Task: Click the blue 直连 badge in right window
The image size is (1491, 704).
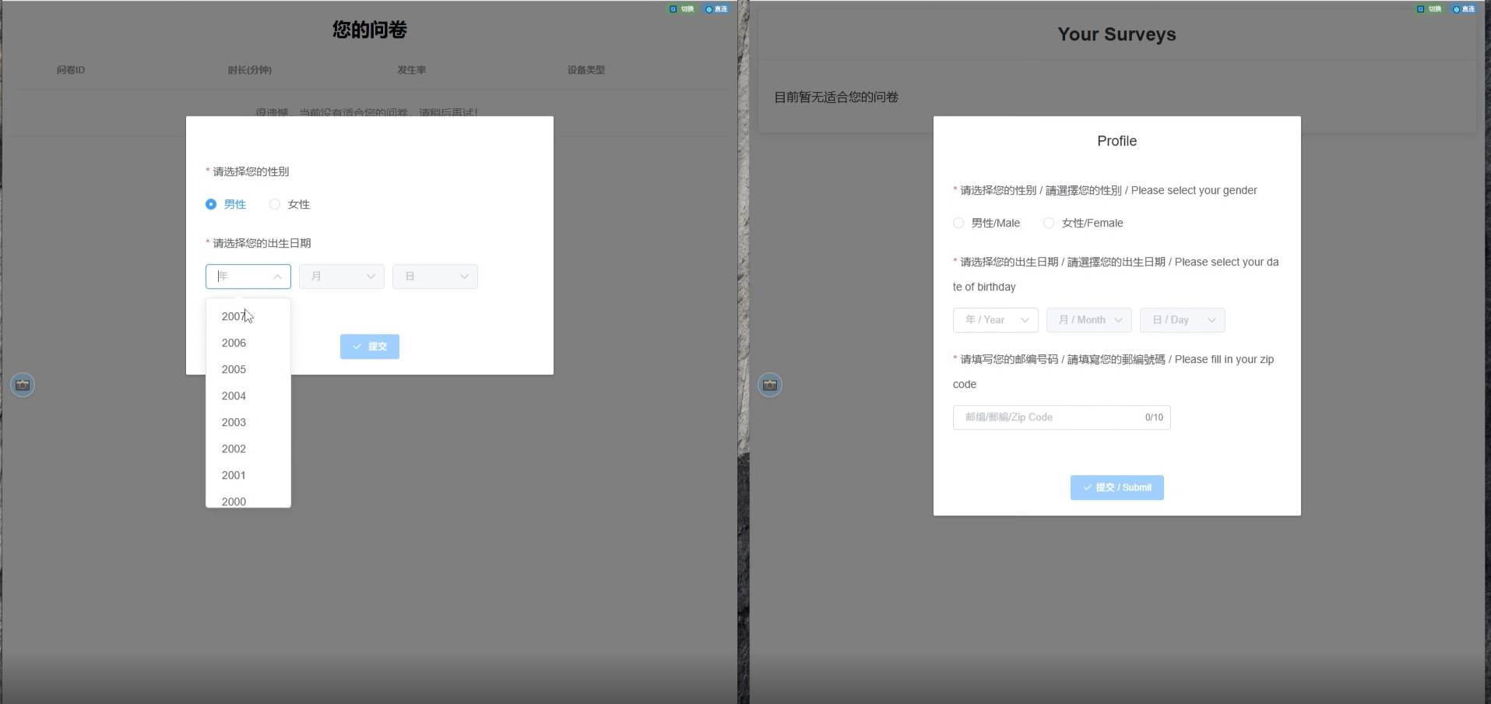Action: click(x=1464, y=9)
